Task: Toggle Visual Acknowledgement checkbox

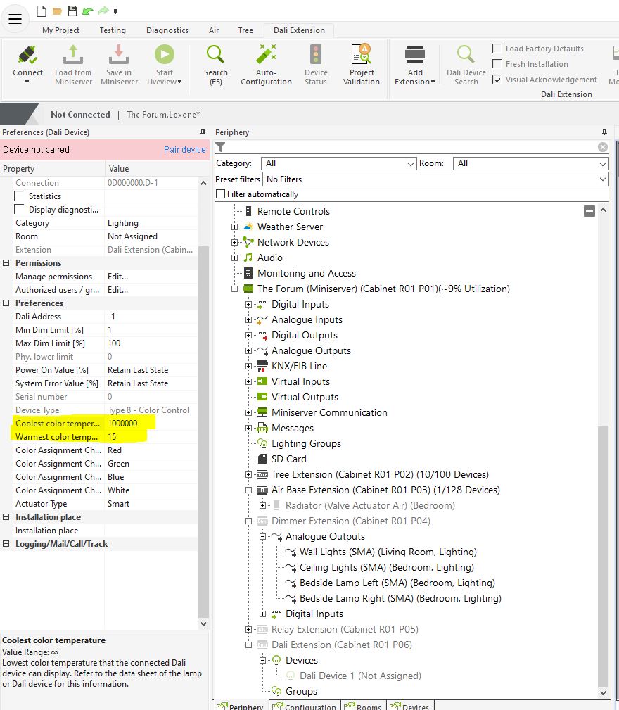Action: pos(497,80)
